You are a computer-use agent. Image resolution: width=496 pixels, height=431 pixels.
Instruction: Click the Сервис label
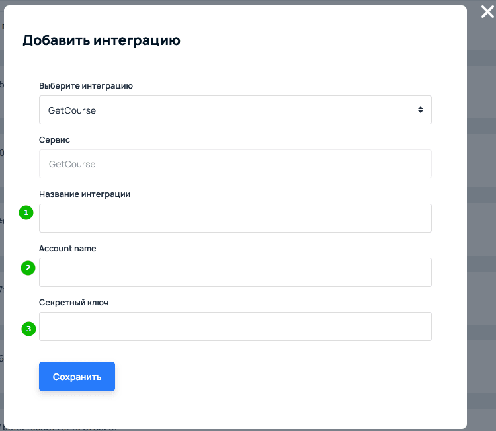(54, 140)
